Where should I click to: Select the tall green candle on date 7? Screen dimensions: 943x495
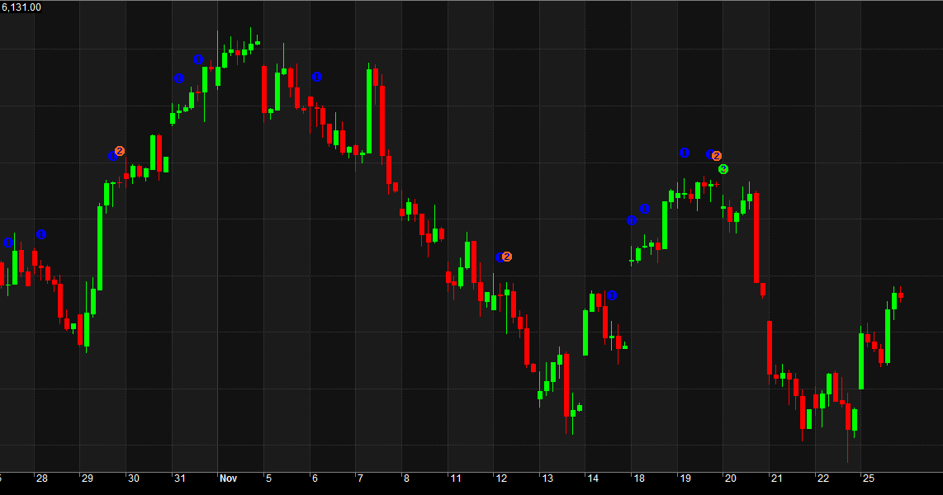click(368, 110)
